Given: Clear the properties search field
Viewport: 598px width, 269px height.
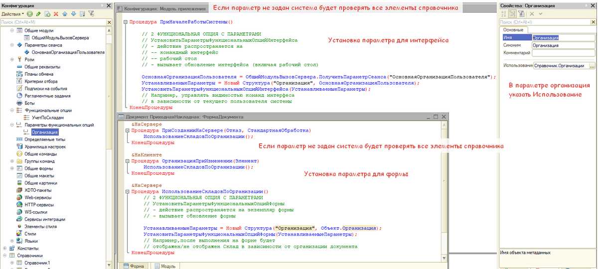Looking at the screenshot, I should [x=593, y=22].
